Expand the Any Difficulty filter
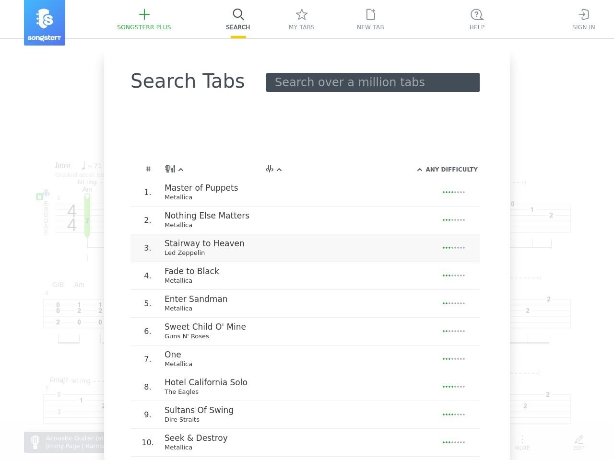 pyautogui.click(x=447, y=170)
